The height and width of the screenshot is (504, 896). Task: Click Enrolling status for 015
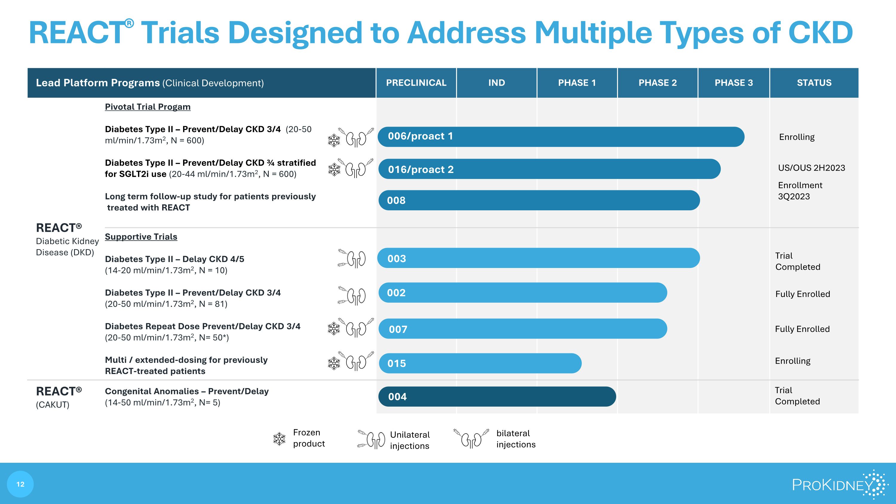click(793, 361)
